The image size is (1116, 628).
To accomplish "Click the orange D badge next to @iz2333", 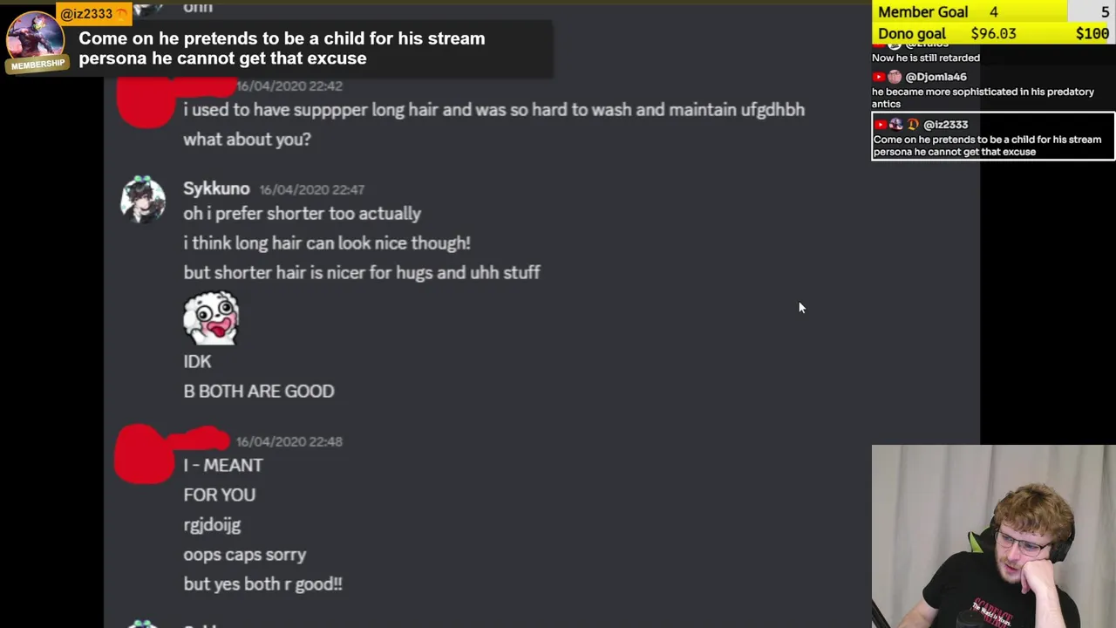I will [913, 125].
